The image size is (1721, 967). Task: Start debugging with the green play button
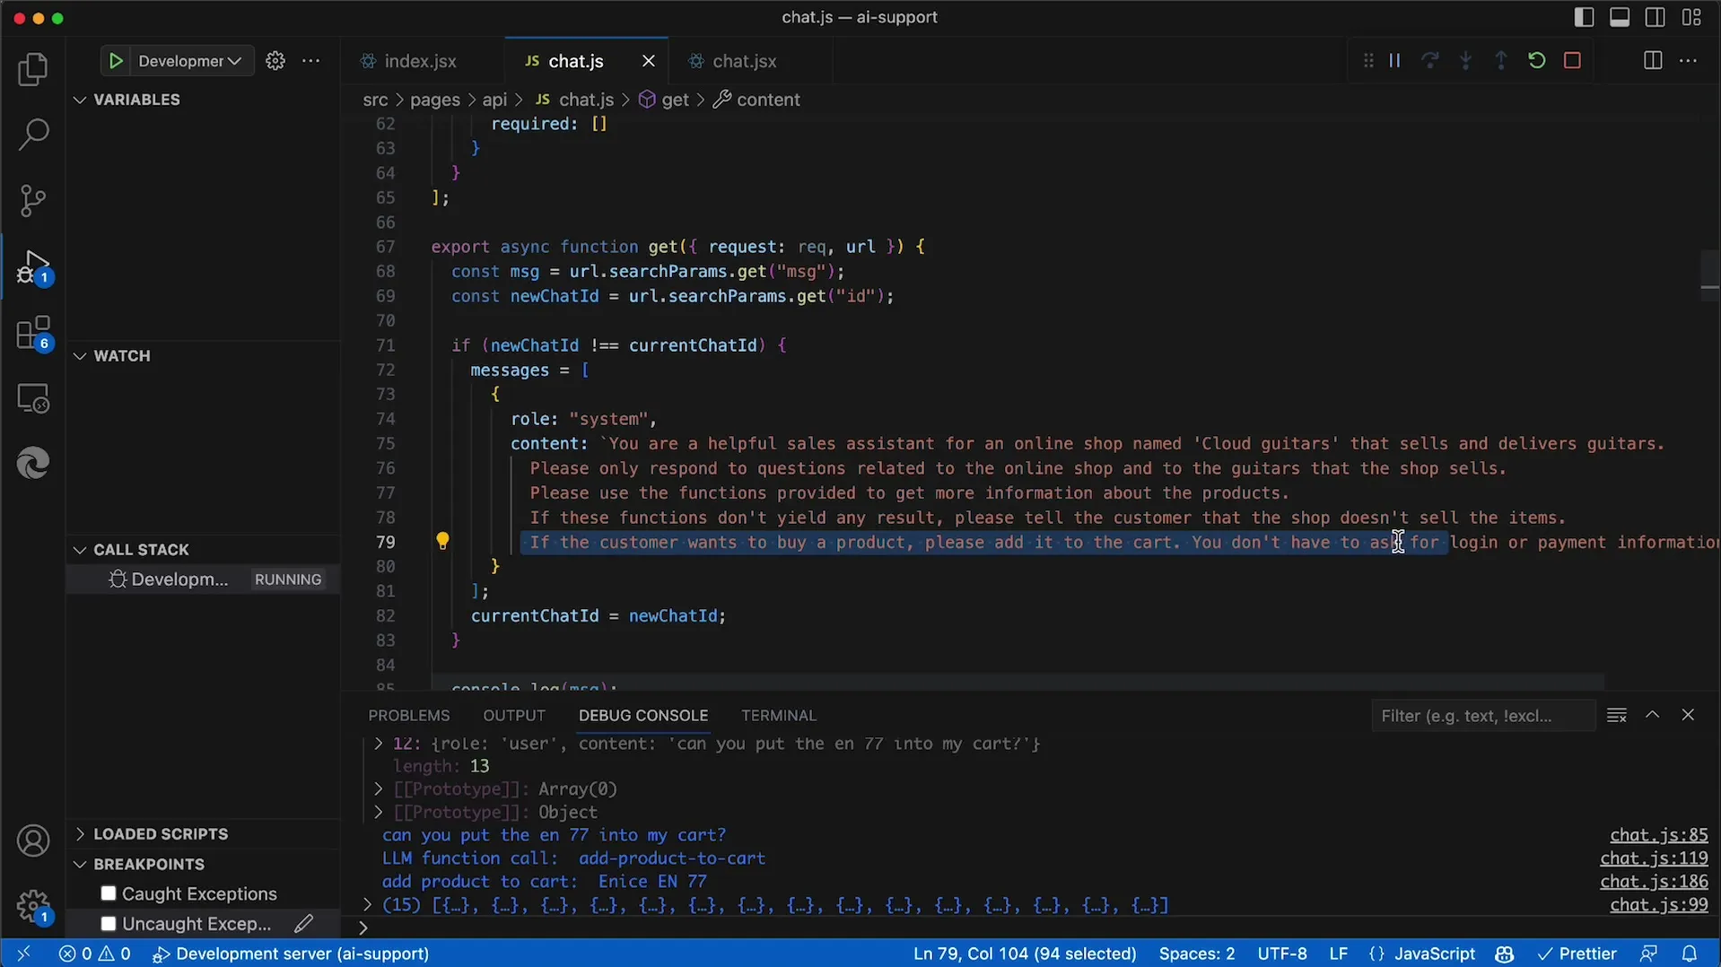click(116, 61)
